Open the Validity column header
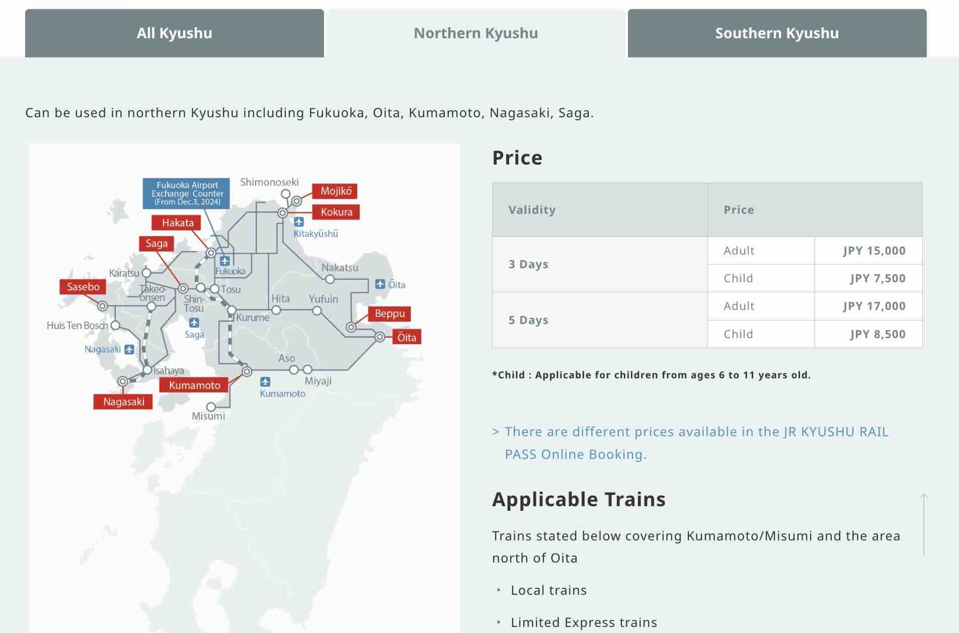 point(533,210)
